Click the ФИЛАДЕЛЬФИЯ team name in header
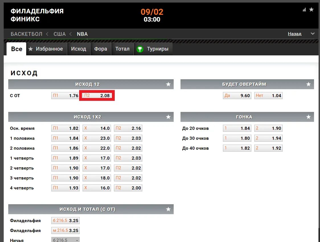 (x=37, y=11)
